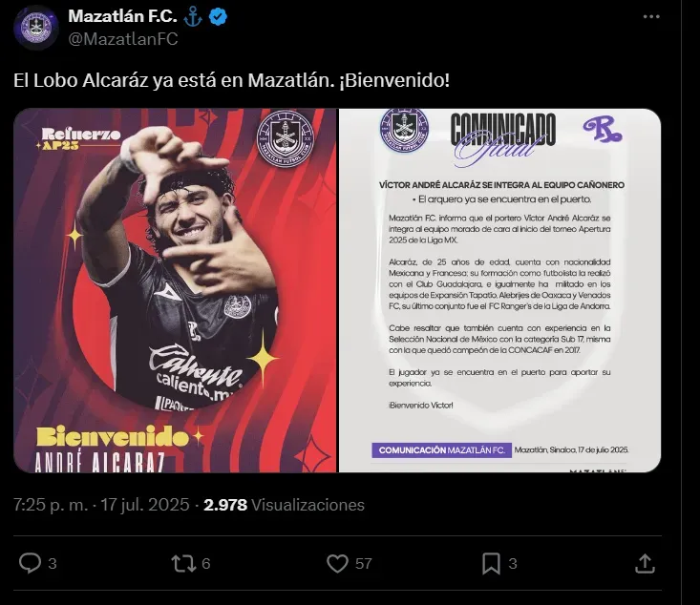The height and width of the screenshot is (605, 700).
Task: Open the Mazatlán F.C. display name link
Action: coord(122,16)
